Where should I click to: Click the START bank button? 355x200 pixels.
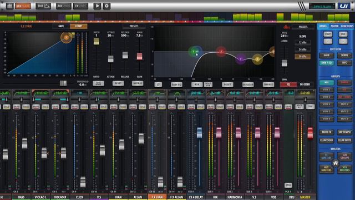[328, 34]
